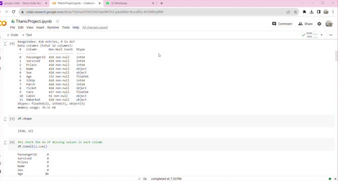338x181 pixels.
Task: Add a new Code cell
Action: click(x=13, y=35)
